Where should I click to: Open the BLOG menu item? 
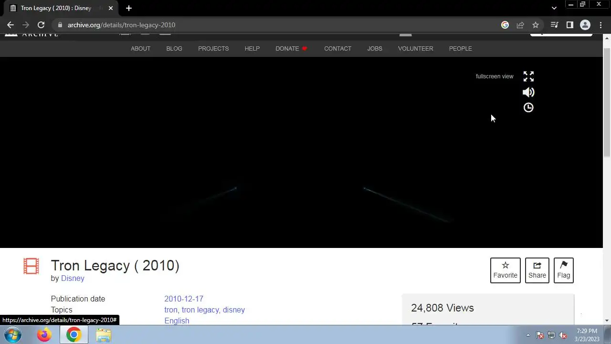(x=174, y=49)
